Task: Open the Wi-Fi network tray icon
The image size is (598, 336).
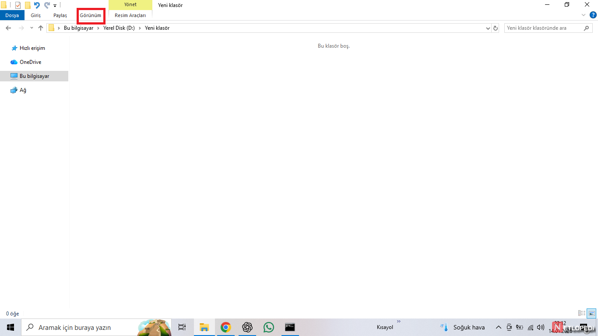Action: point(531,327)
